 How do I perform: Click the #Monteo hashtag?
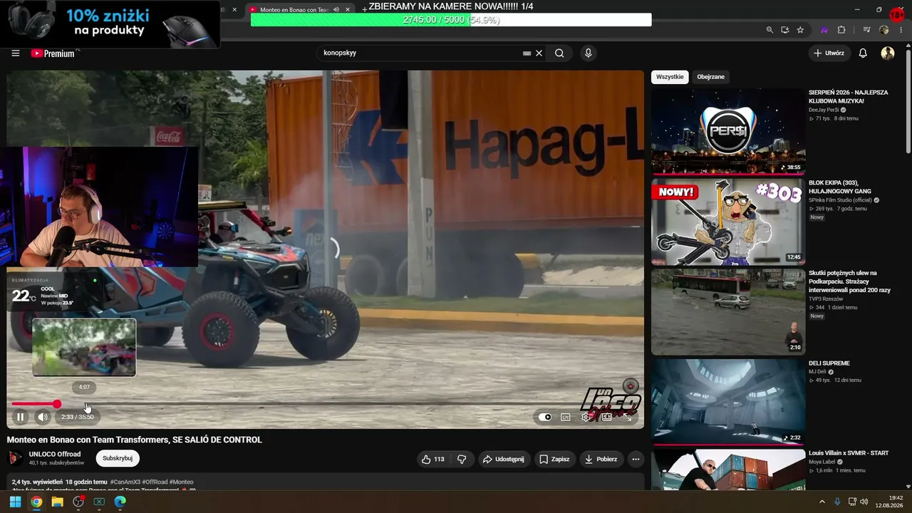pos(182,482)
